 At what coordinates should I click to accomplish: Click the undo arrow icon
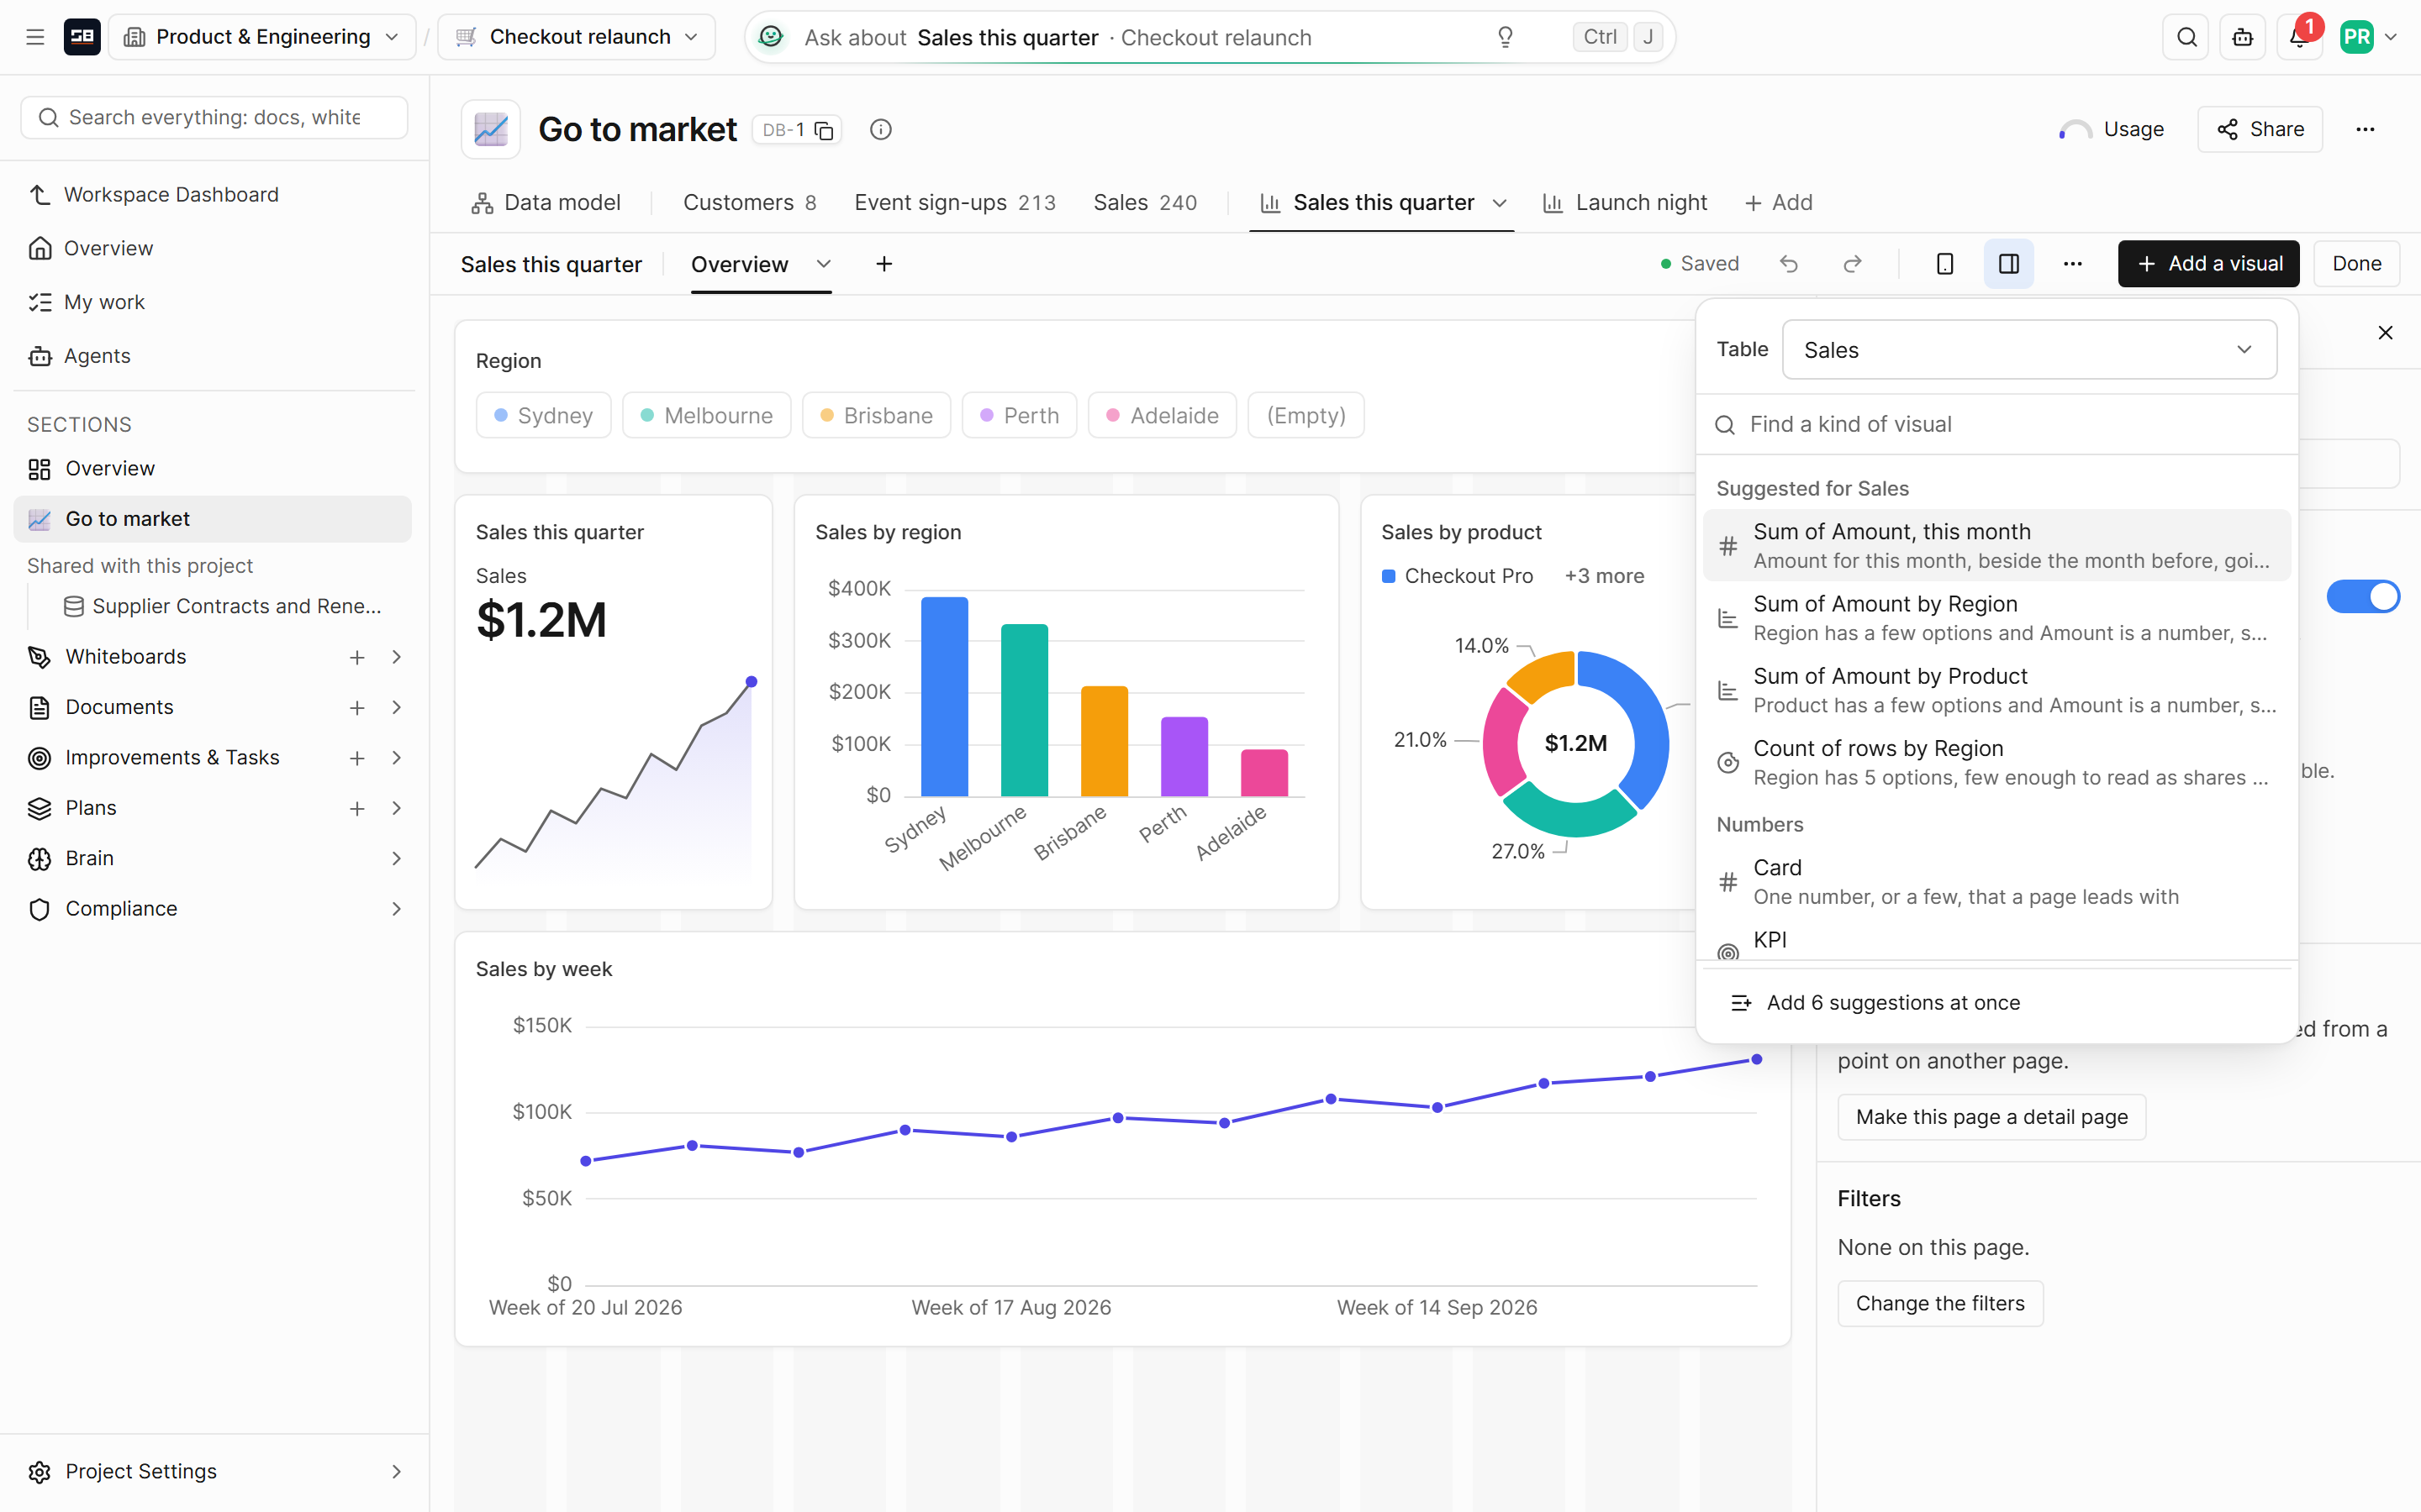click(x=1789, y=264)
